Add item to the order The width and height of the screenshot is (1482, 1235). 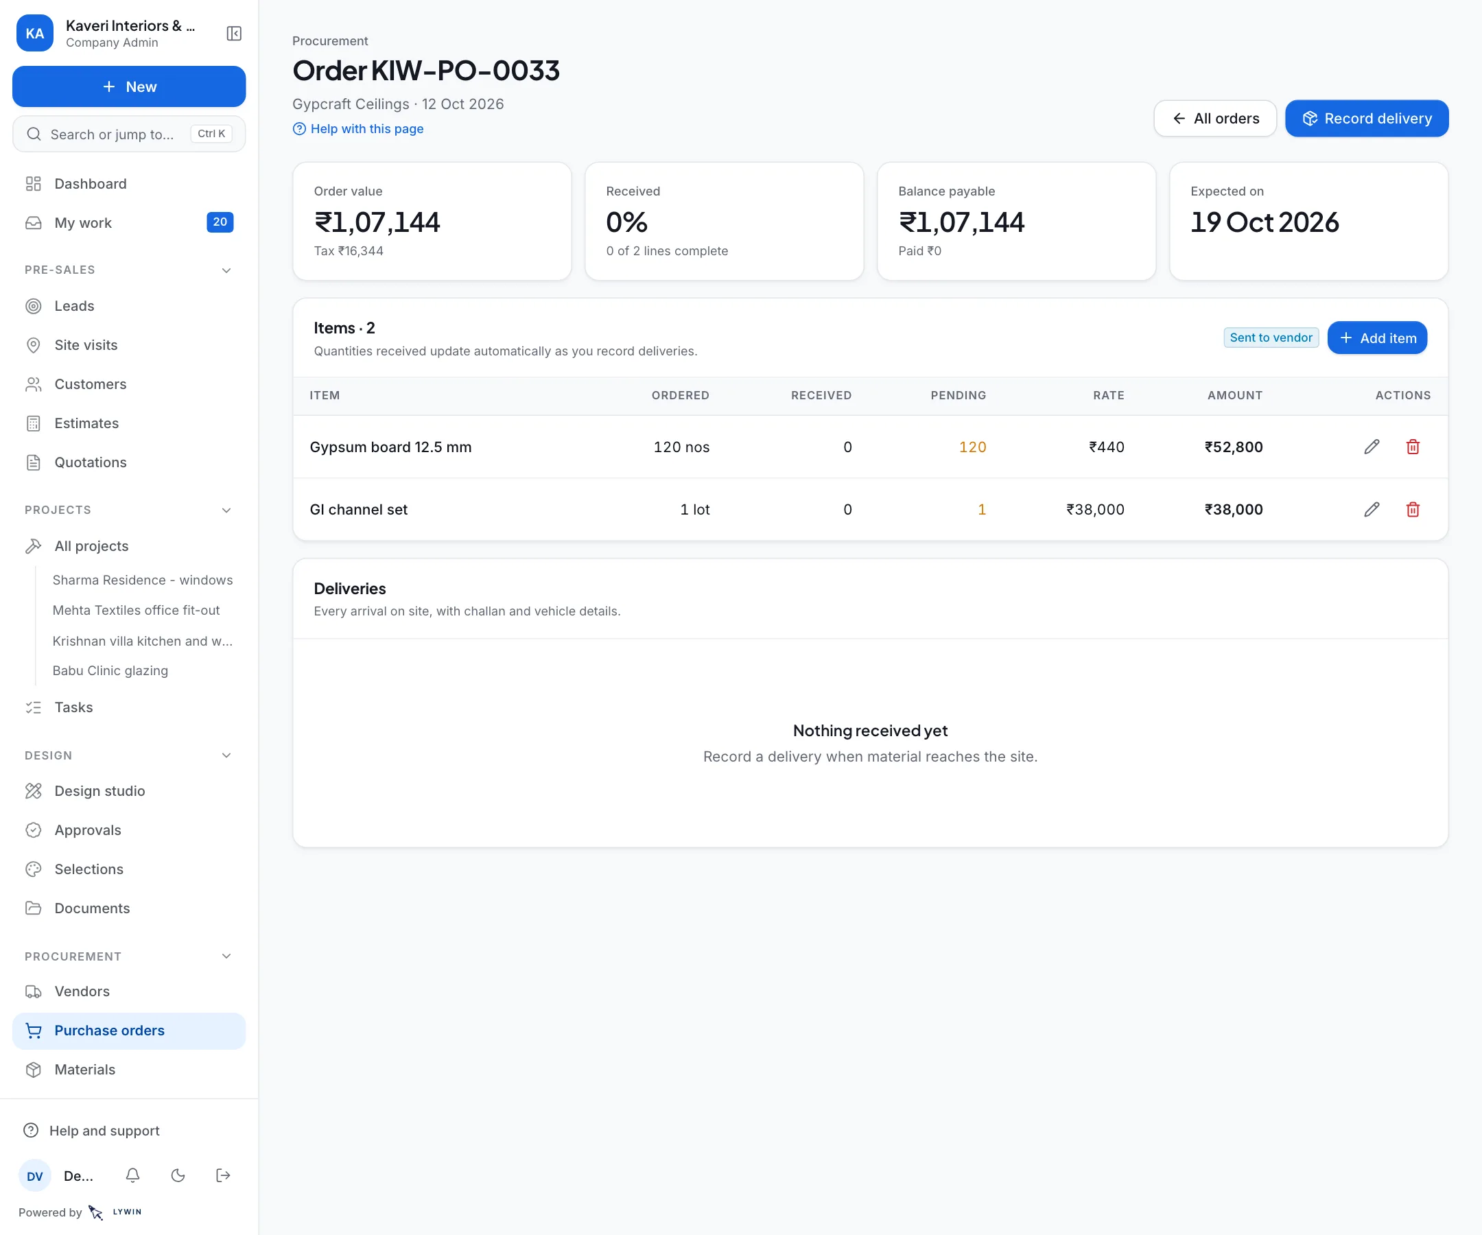[1376, 338]
